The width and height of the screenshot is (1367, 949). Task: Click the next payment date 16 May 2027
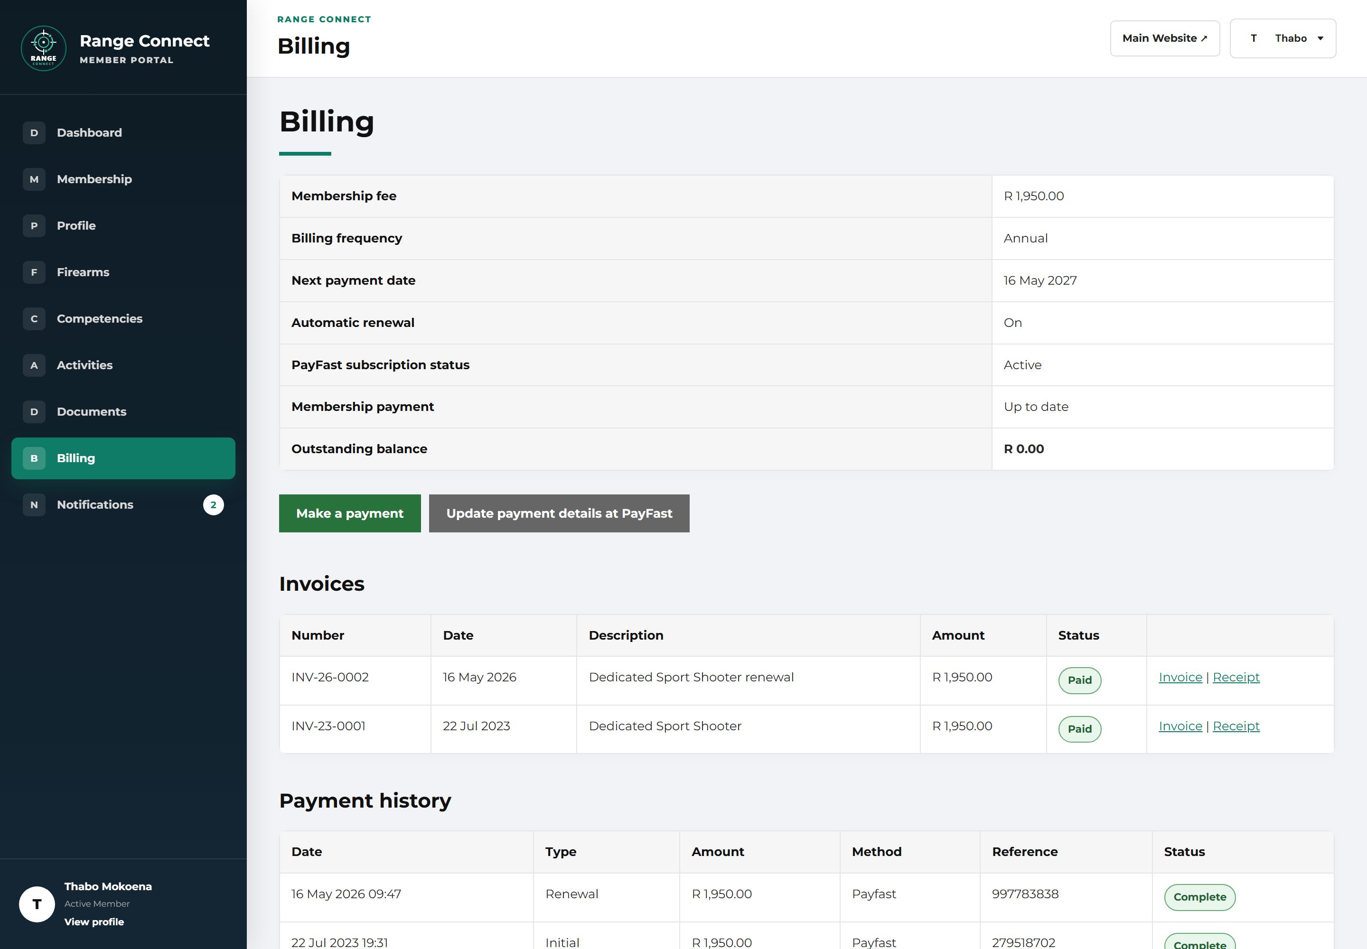point(1040,280)
